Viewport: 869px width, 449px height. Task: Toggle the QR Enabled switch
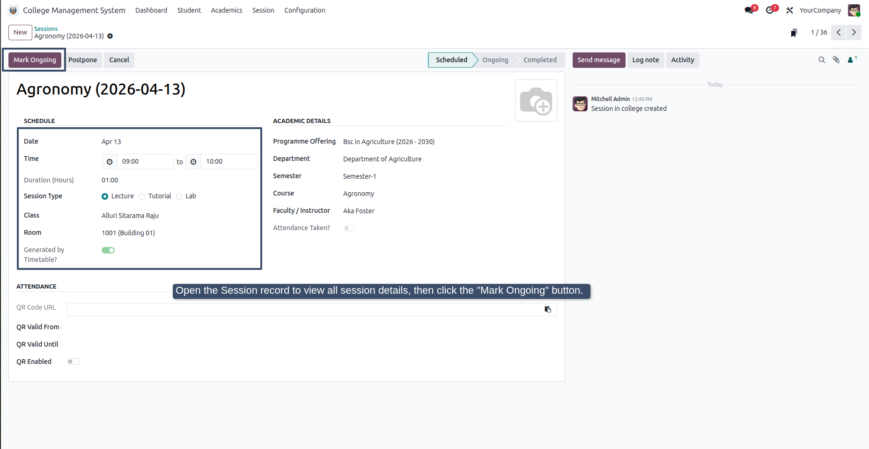74,362
